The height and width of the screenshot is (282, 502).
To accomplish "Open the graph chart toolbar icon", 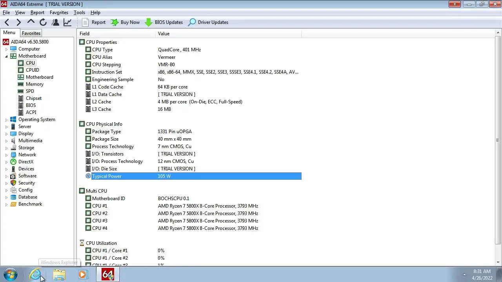I will [x=67, y=22].
